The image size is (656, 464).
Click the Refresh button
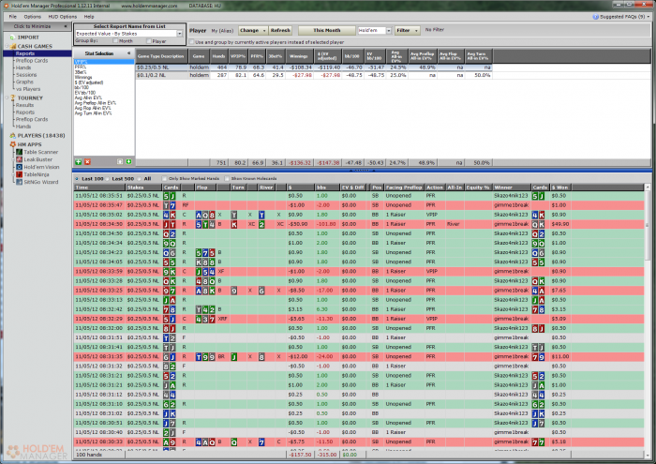[280, 31]
